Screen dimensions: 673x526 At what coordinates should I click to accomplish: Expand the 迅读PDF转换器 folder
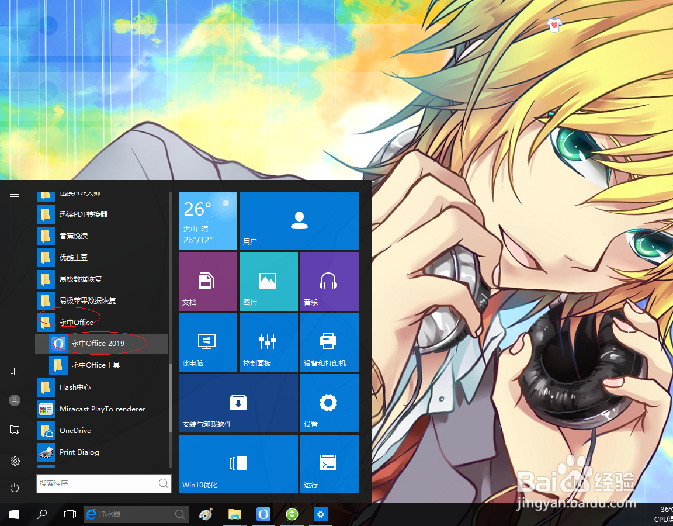pyautogui.click(x=101, y=214)
